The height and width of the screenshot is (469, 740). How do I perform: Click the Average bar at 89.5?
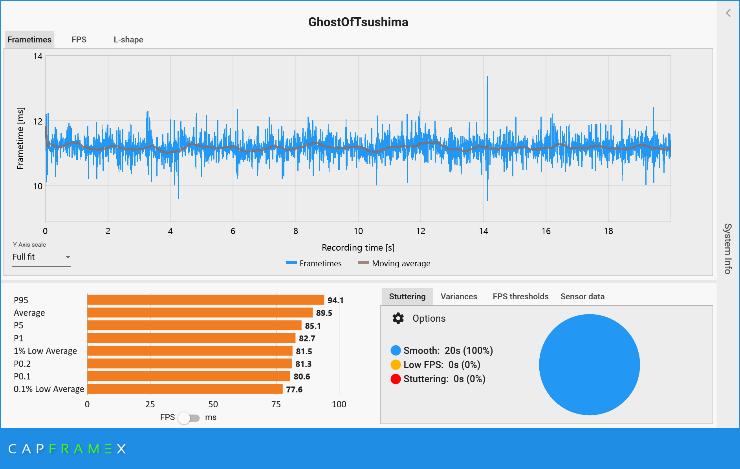click(200, 313)
